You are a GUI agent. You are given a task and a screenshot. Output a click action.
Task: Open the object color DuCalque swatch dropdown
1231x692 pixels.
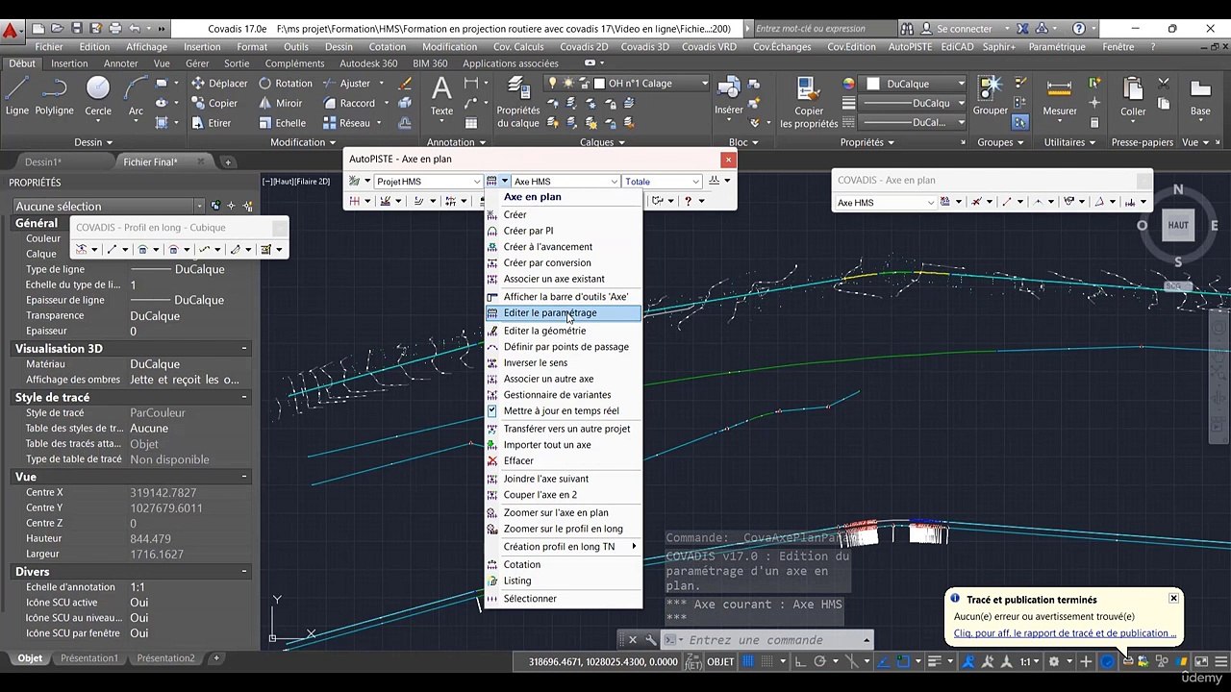click(915, 84)
